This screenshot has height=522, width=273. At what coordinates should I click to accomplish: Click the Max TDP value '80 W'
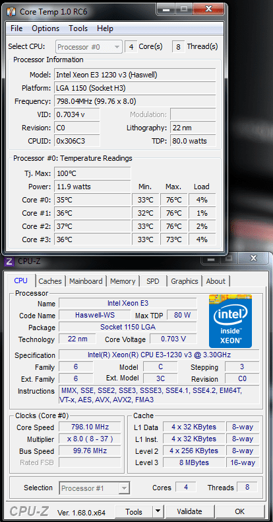coord(182,315)
